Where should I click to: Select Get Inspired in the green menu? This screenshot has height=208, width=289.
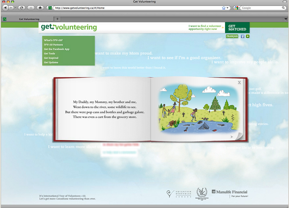pyautogui.click(x=51, y=58)
